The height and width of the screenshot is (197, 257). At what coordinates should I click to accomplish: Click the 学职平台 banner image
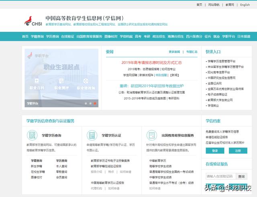pyautogui.click(x=61, y=78)
